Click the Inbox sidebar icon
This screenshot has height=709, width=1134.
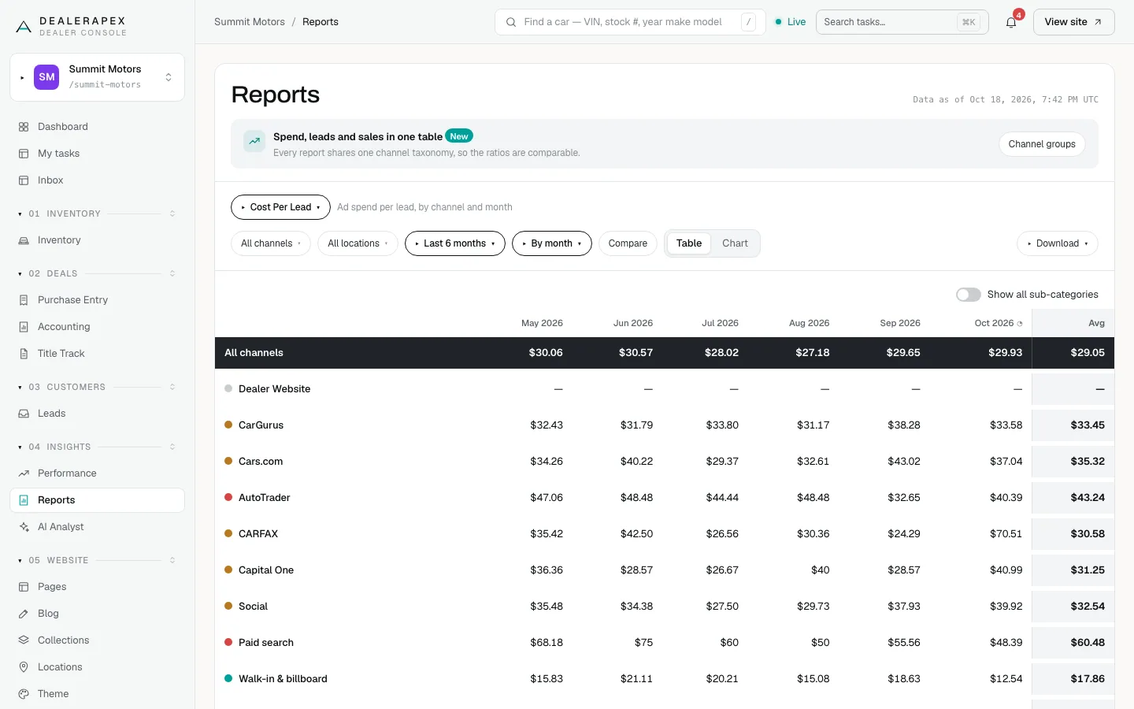click(24, 180)
